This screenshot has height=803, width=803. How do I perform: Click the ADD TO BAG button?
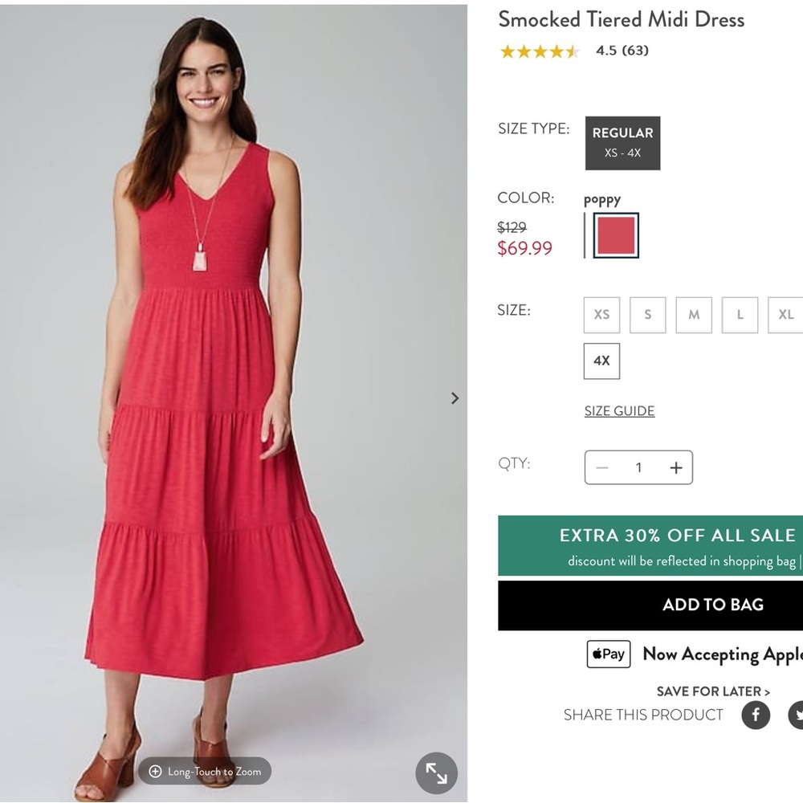tap(713, 605)
